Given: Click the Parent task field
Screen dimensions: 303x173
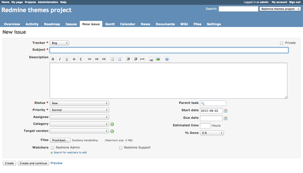Looking at the screenshot, I should (213, 103).
